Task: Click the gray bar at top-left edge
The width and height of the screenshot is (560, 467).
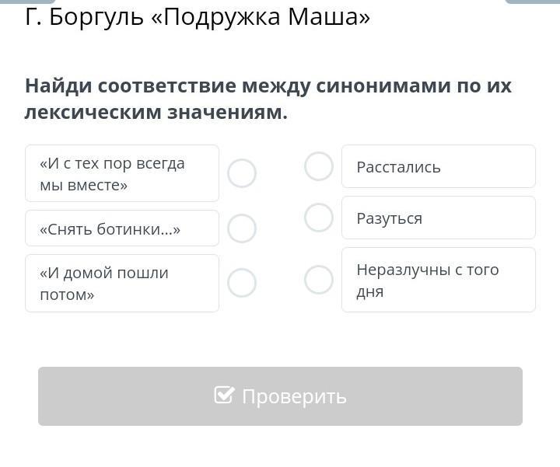Action: [x=28, y=2]
